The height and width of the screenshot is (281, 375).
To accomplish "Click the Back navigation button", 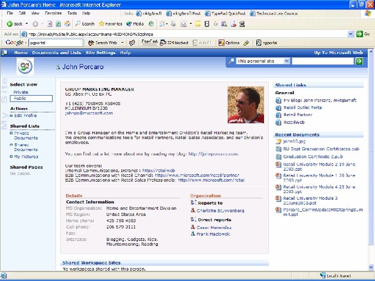I will 15,23.
